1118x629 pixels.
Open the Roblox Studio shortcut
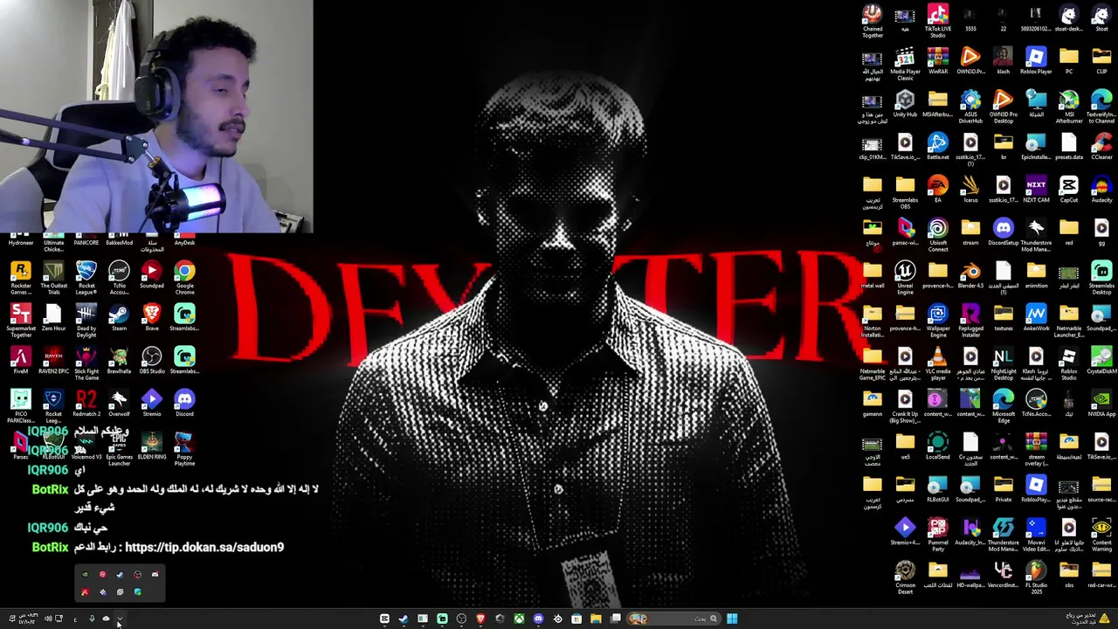pos(1069,363)
